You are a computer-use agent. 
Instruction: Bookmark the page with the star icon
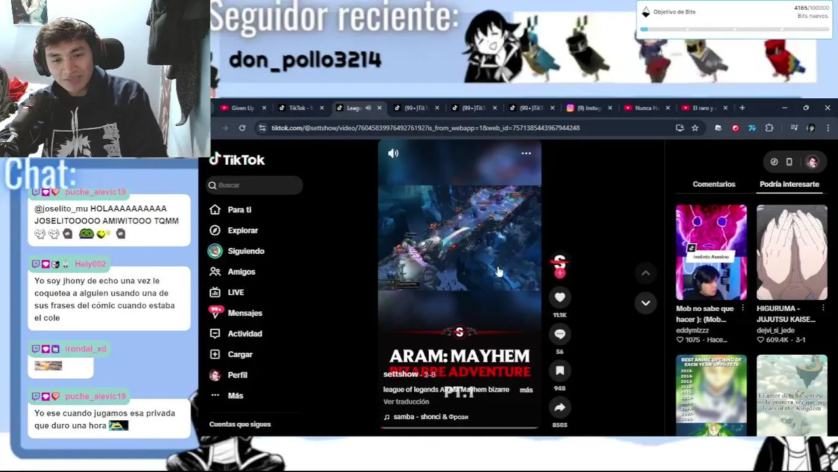pos(695,128)
